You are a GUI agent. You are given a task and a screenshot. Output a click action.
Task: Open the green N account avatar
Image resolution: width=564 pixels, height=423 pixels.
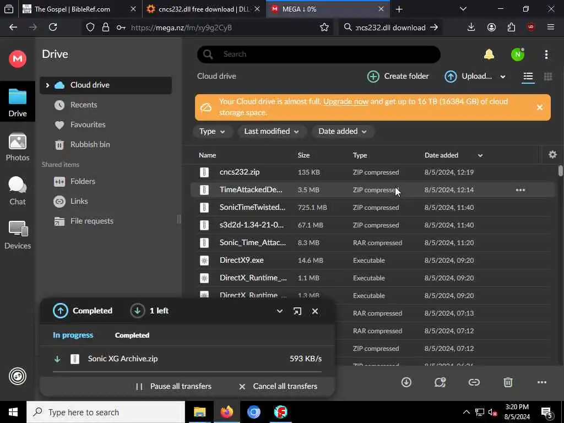pyautogui.click(x=518, y=55)
